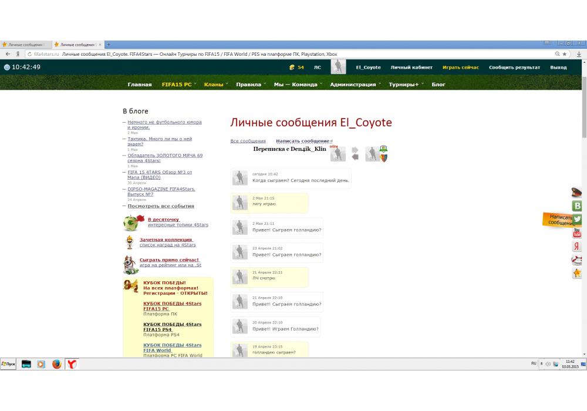
Task: Click the officer cap icon on right sidebar
Action: click(x=577, y=192)
